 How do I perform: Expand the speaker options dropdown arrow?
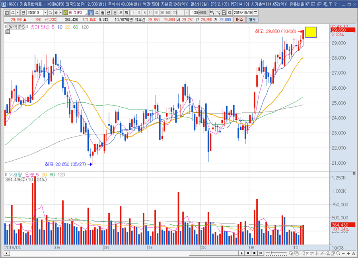pyautogui.click(x=60, y=13)
